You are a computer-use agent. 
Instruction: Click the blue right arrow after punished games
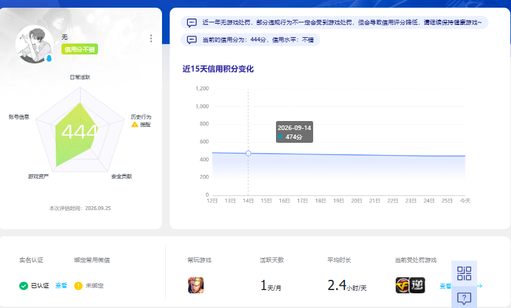pos(480,286)
